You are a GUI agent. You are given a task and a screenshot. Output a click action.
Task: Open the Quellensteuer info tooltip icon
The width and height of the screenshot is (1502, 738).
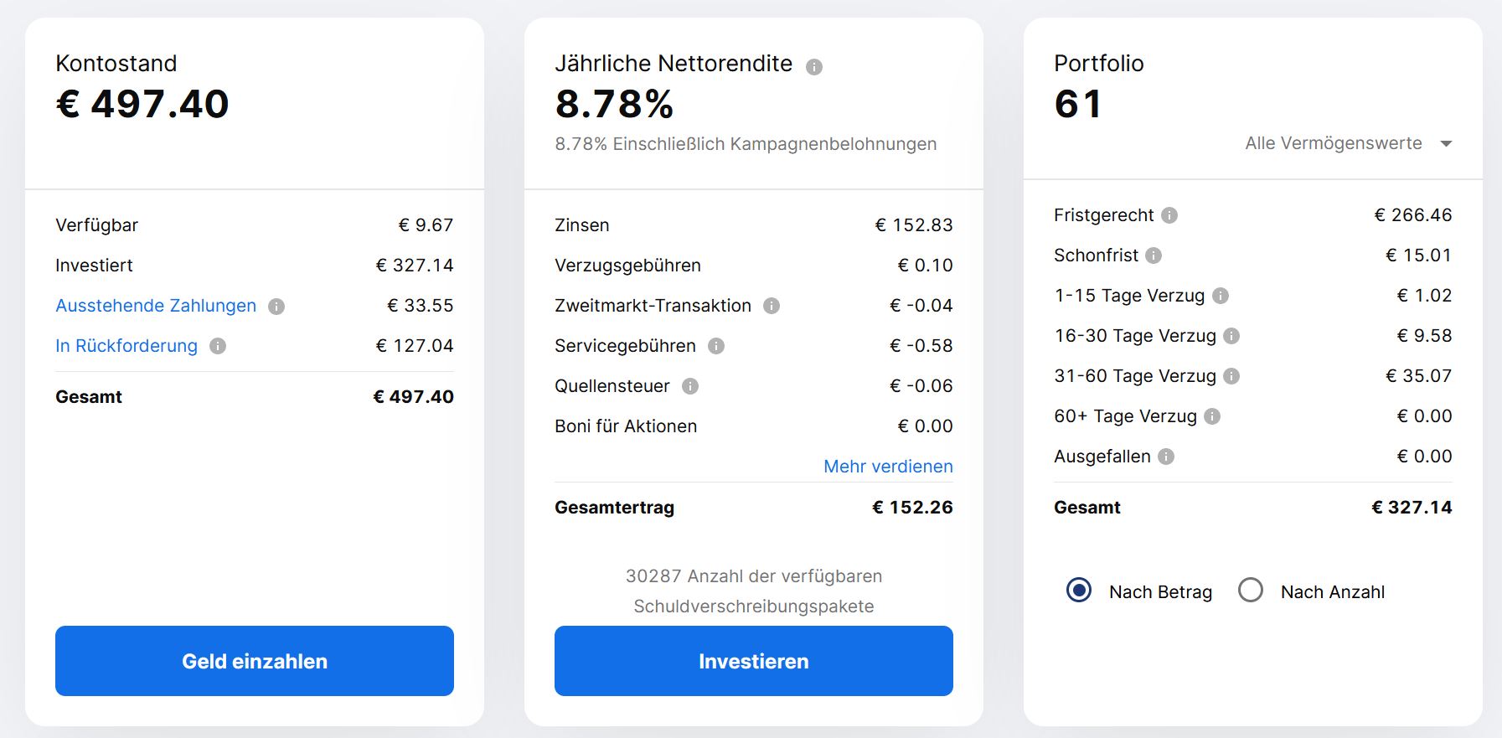click(690, 386)
